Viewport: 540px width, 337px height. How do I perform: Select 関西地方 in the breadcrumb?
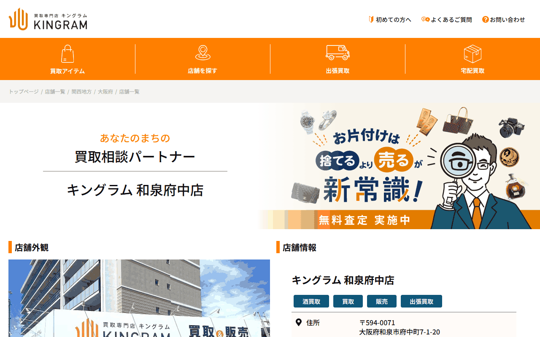[81, 91]
